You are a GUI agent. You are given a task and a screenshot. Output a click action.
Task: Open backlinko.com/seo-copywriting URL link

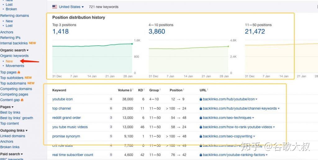[x=227, y=136]
